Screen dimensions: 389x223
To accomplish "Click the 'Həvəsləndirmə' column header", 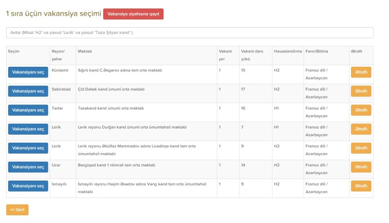I will pyautogui.click(x=288, y=51).
